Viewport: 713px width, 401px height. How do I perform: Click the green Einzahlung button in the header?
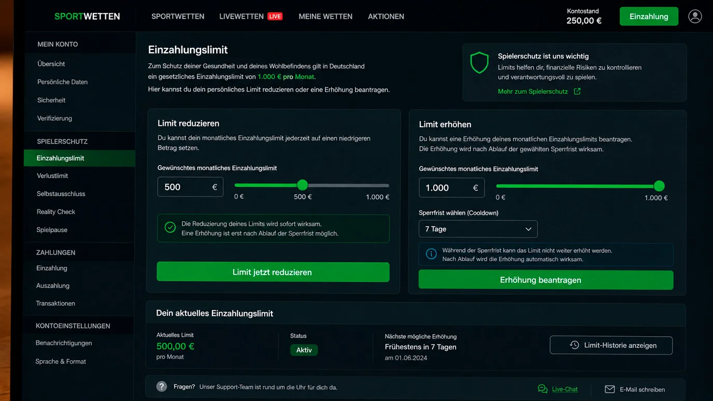coord(649,17)
